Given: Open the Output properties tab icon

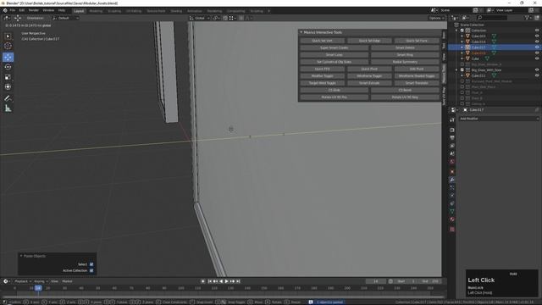Looking at the screenshot, I should 452,138.
